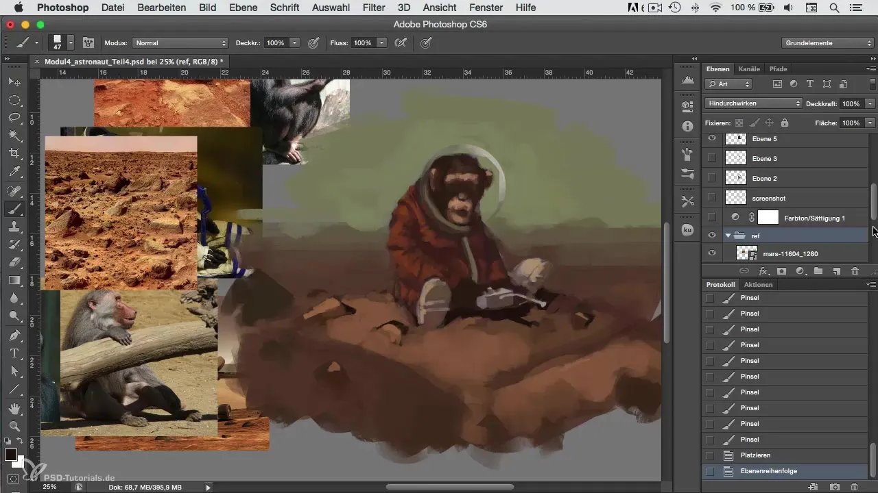Image resolution: width=878 pixels, height=493 pixels.
Task: Click the foreground color swatch
Action: pyautogui.click(x=11, y=455)
